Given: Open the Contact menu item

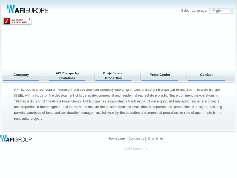Looking at the screenshot, I should pos(206,75).
